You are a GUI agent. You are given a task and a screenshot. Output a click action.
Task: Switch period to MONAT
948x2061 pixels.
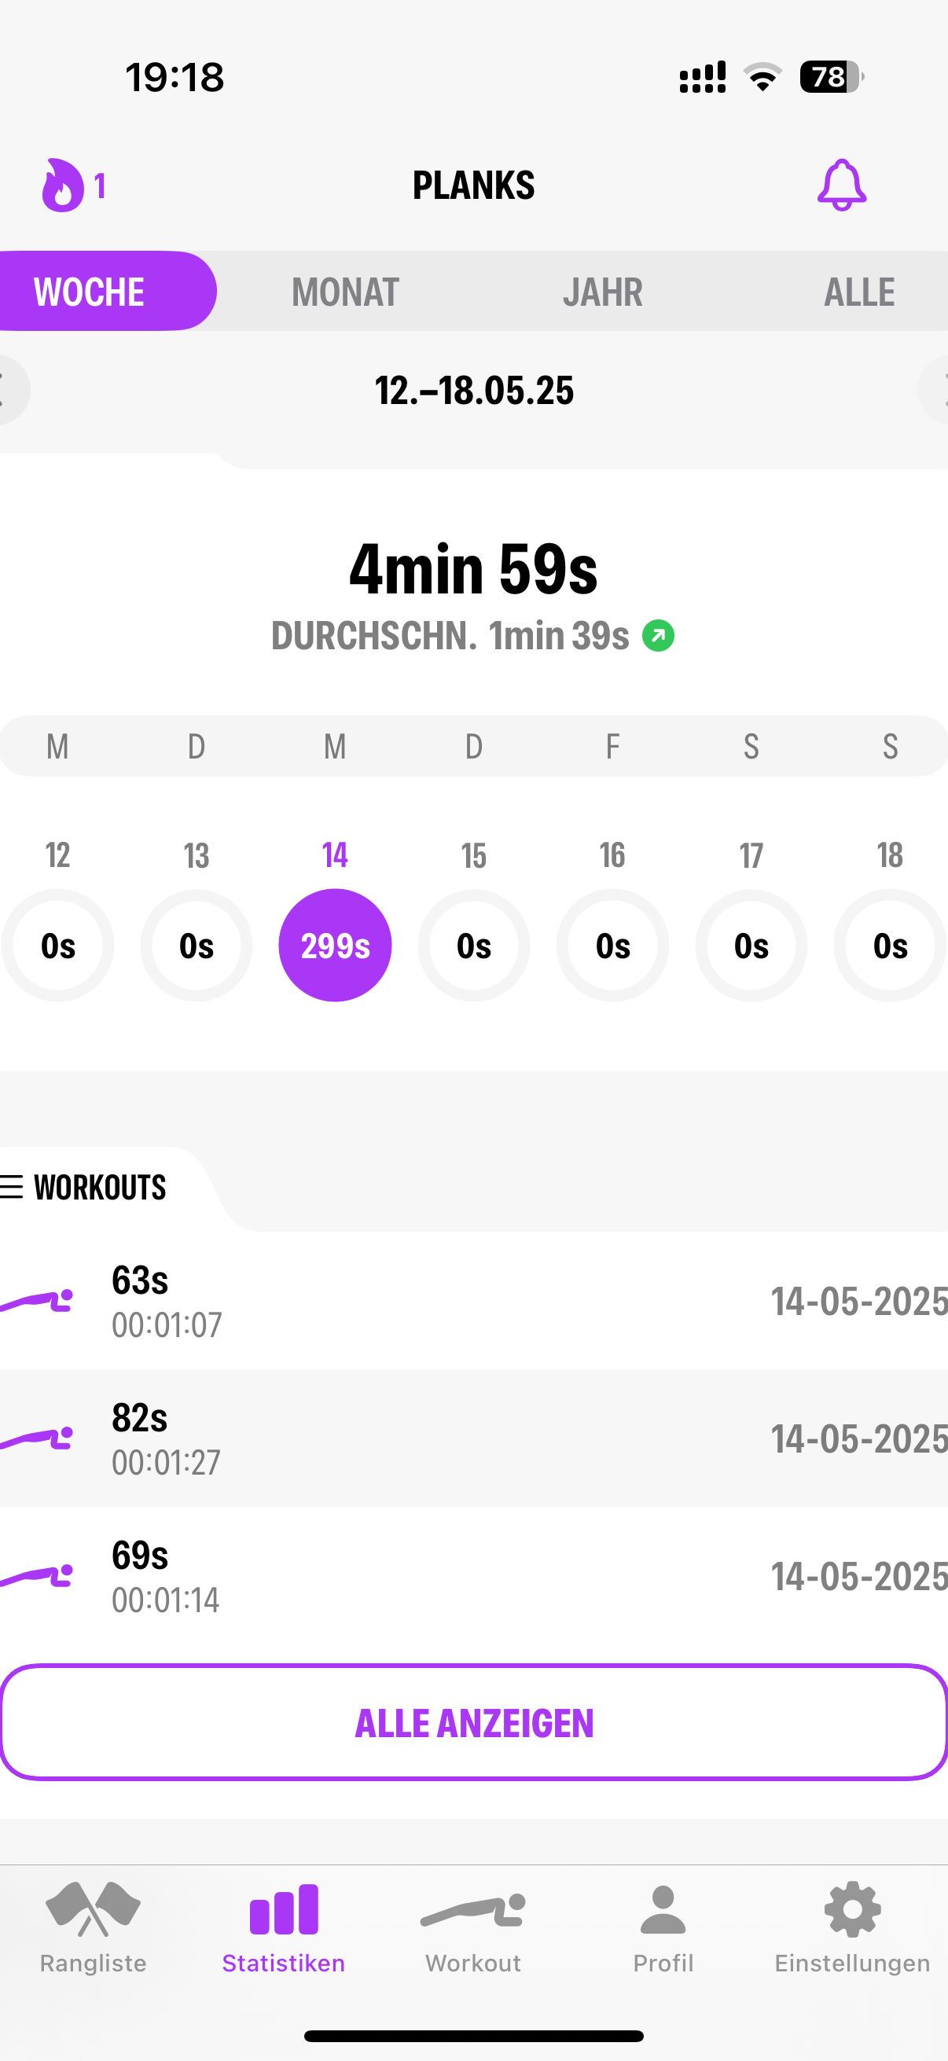[346, 292]
